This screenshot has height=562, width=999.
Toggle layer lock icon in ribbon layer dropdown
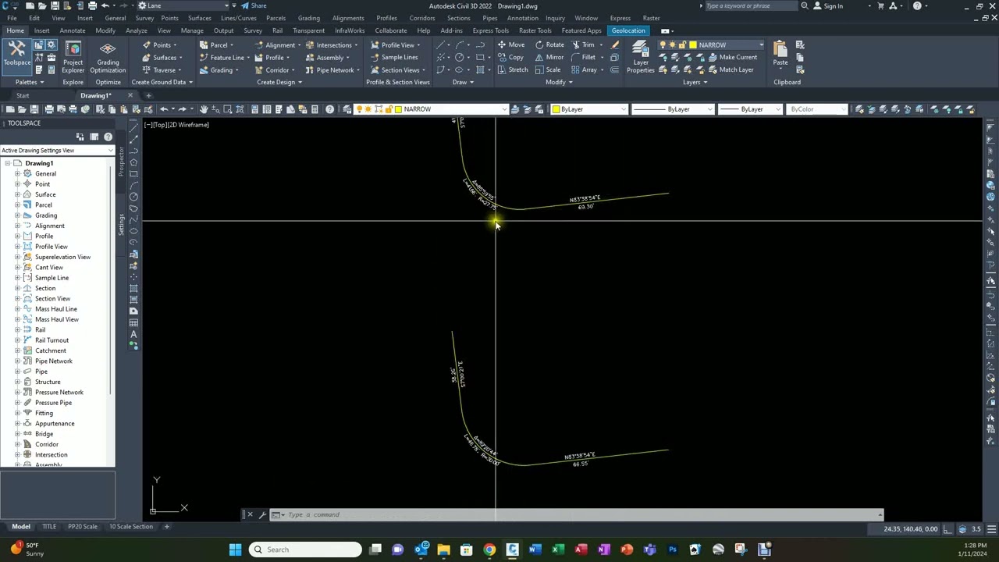click(681, 44)
